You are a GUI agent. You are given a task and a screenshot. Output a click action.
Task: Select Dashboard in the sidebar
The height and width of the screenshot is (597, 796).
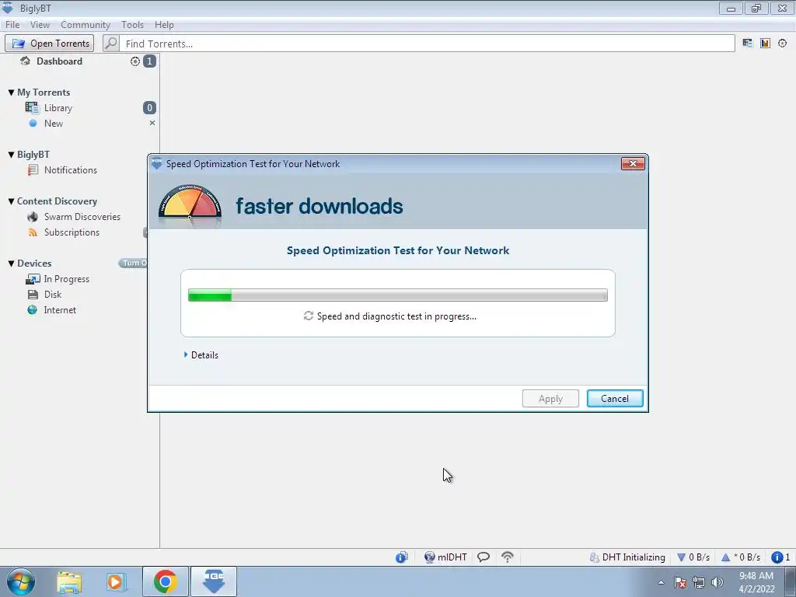[59, 61]
